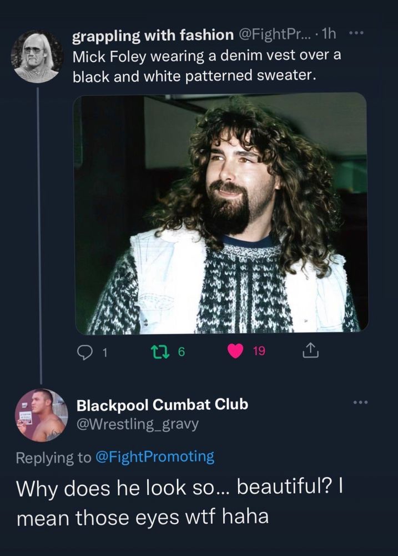
Task: Click the retweet count 6
Action: tap(181, 351)
